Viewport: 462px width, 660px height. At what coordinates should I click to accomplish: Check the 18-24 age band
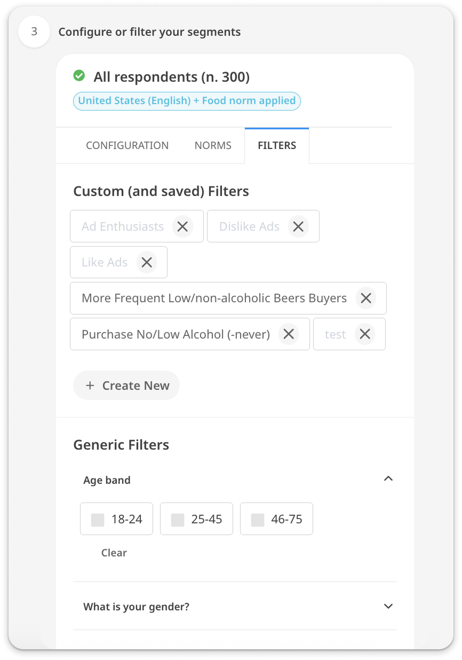tap(98, 520)
